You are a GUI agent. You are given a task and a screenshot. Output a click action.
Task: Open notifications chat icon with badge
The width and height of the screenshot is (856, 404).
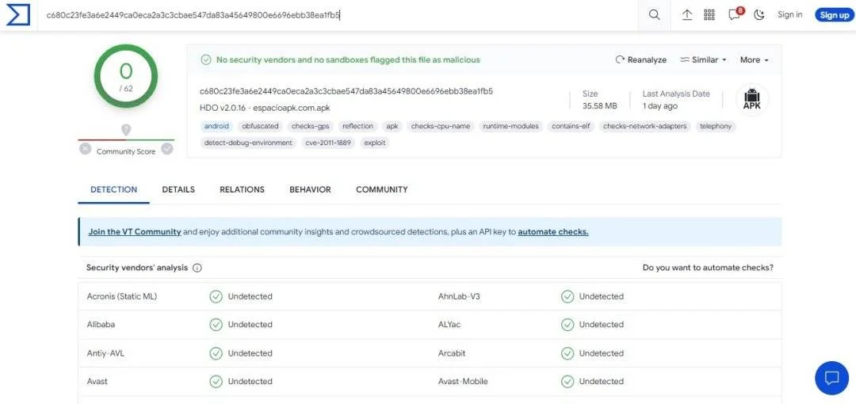coord(736,14)
